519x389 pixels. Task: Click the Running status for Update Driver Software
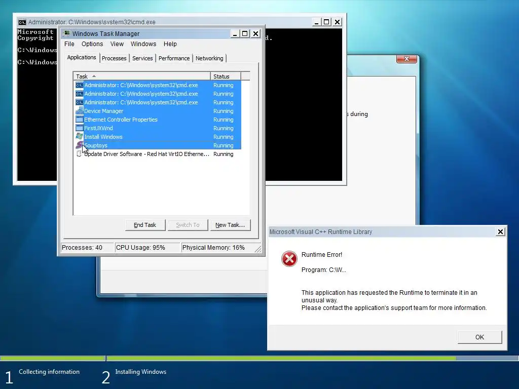[x=224, y=154]
